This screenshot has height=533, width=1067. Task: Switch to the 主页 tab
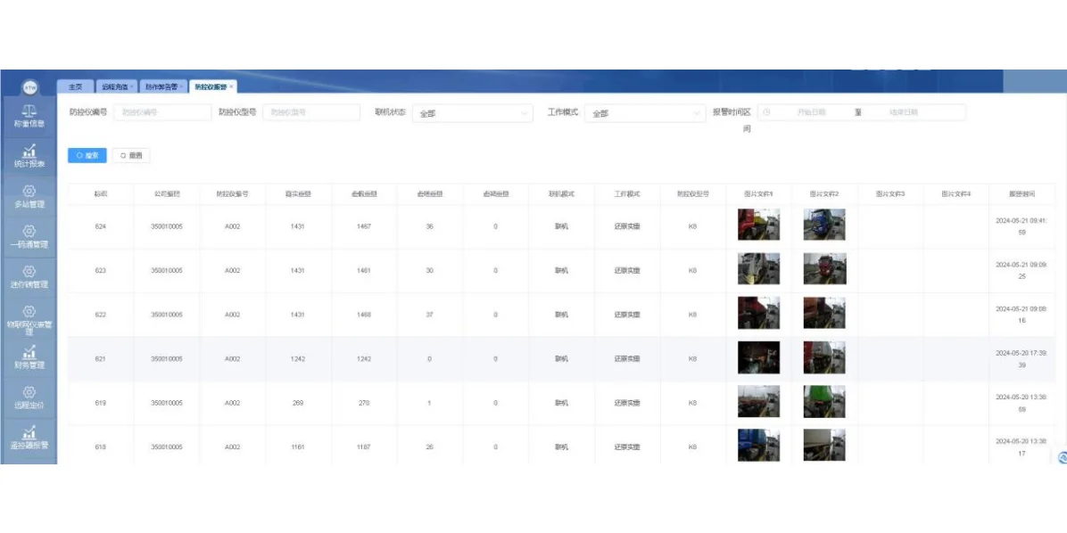pos(76,86)
